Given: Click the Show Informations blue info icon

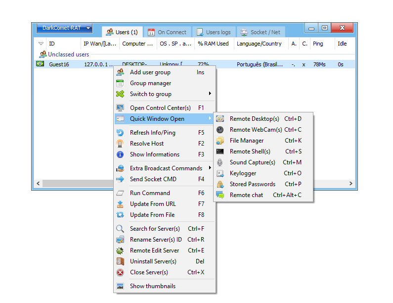Looking at the screenshot, I should [x=120, y=154].
